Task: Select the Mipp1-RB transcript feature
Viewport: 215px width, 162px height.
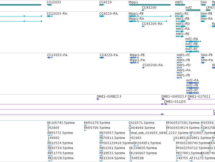Action: tap(150, 16)
